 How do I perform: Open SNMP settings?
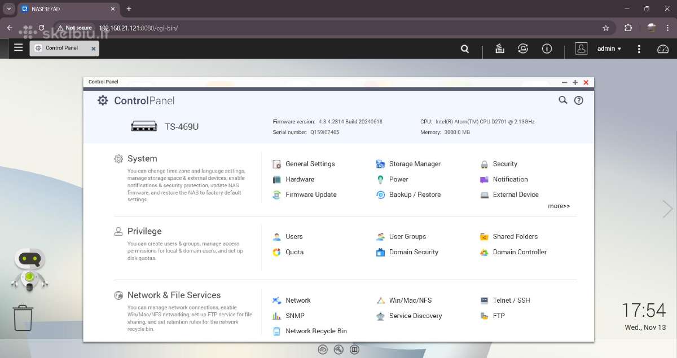click(x=289, y=316)
